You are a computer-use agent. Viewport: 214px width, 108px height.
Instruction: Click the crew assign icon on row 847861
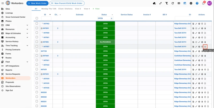coord(202,38)
